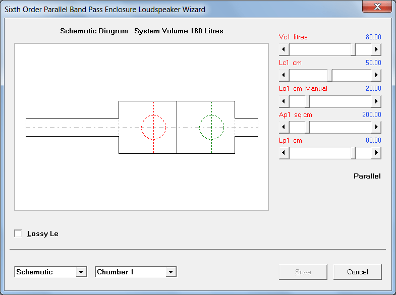
Task: Click the Ap1 sq cm label
Action: [x=296, y=115]
